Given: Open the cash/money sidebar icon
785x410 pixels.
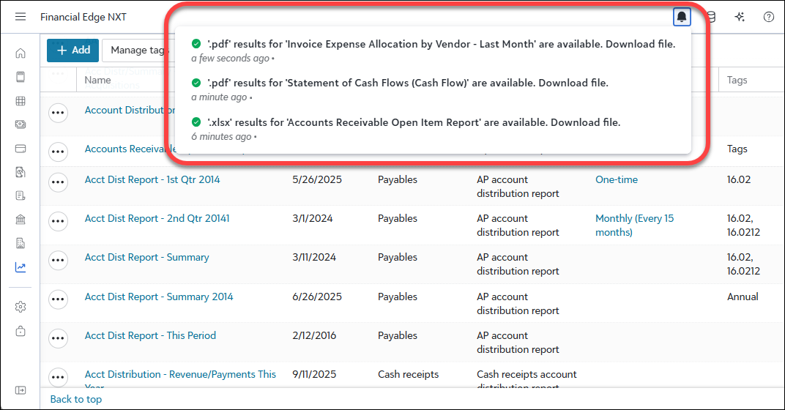Looking at the screenshot, I should pyautogui.click(x=21, y=124).
